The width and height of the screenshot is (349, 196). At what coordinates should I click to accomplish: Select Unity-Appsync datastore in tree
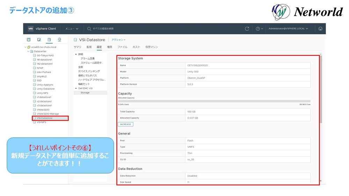(x=45, y=85)
